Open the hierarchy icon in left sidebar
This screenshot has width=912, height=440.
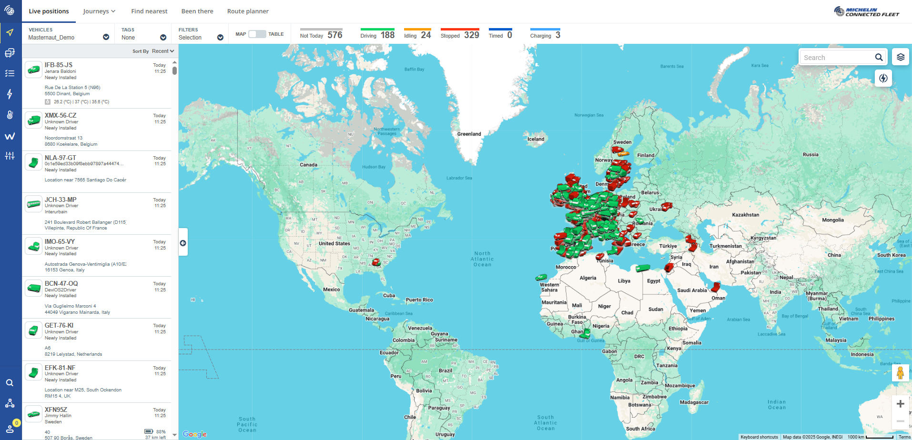(10, 403)
